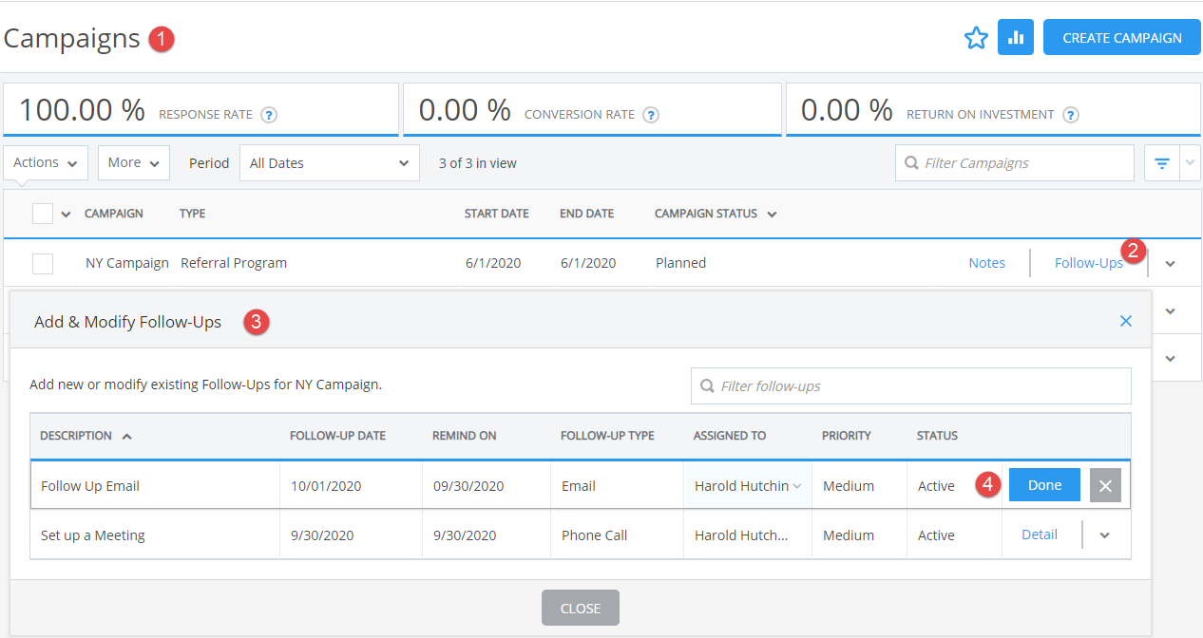Open the chevron beside select-all checkbox
This screenshot has height=638, width=1203.
[66, 215]
